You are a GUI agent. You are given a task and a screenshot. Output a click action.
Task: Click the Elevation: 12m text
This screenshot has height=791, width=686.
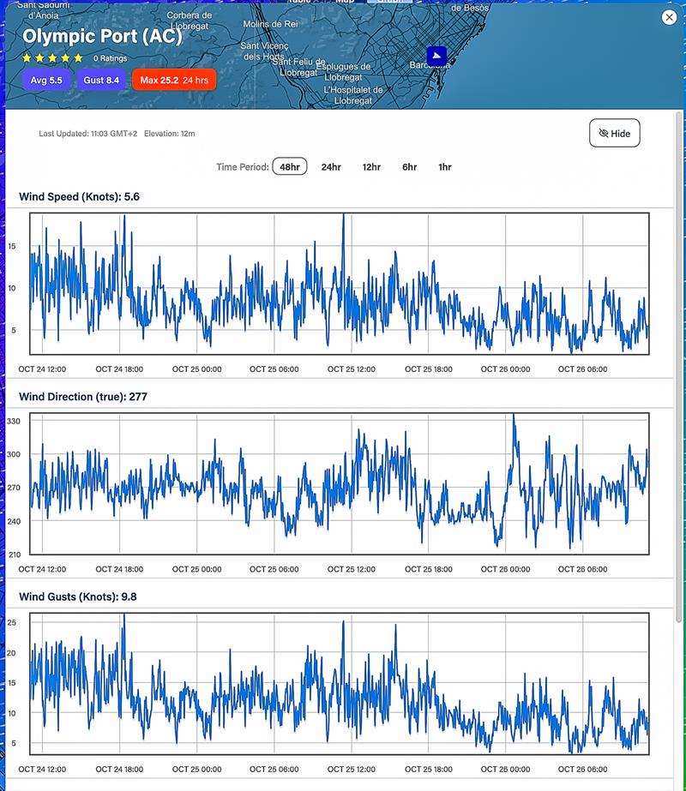click(169, 134)
